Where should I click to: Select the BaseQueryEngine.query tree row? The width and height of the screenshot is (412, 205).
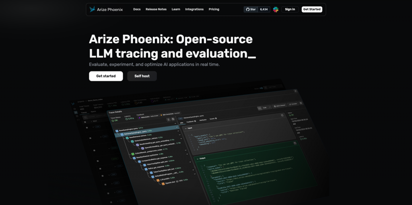(129, 129)
